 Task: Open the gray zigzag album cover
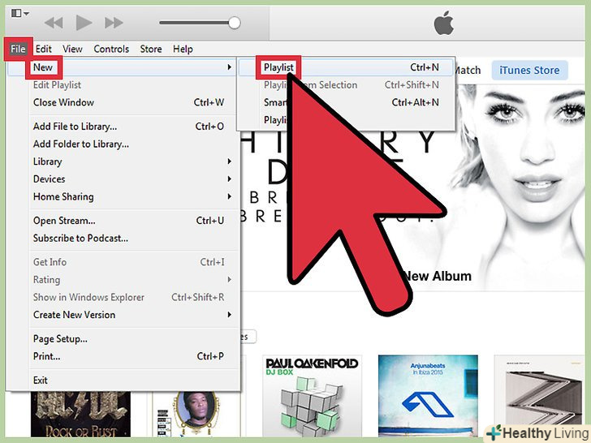540,396
